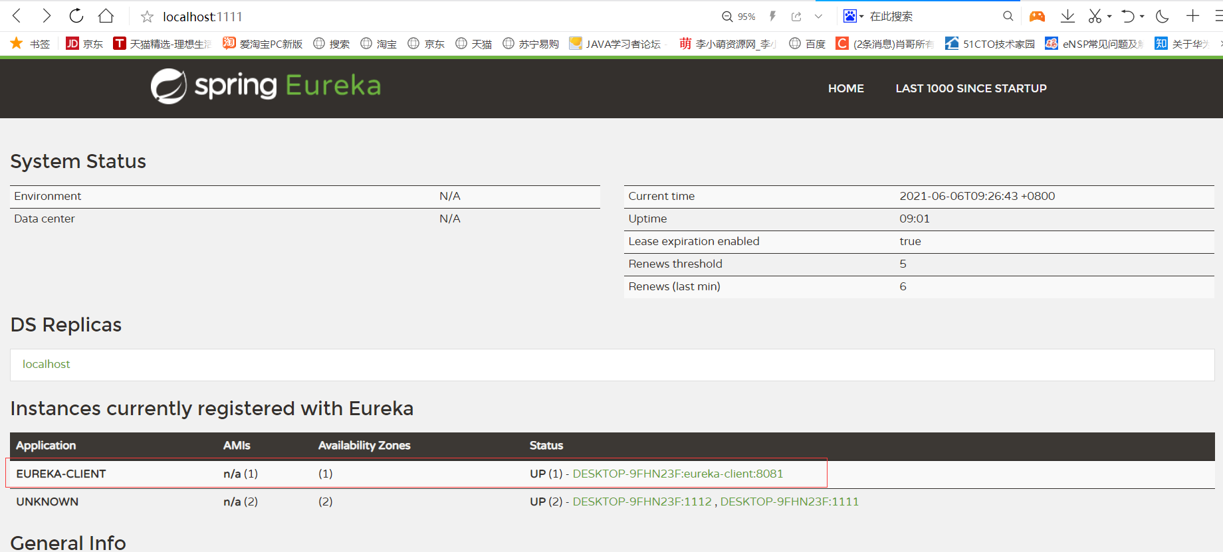Open the globe-icon 京东 bookmark

426,44
